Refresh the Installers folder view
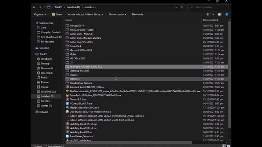The width and height of the screenshot is (262, 147). [x=182, y=7]
